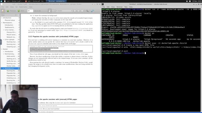
Task: Toggle continuous page mode icon
Action: tap(50, 11)
